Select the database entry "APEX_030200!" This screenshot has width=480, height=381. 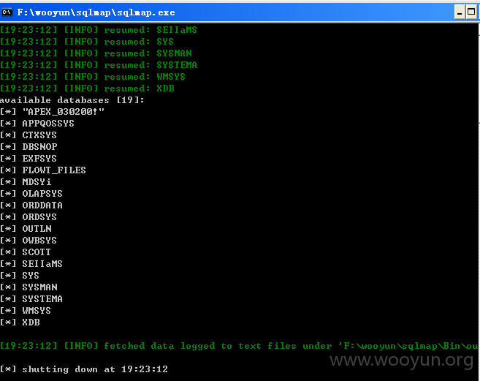tap(52, 112)
